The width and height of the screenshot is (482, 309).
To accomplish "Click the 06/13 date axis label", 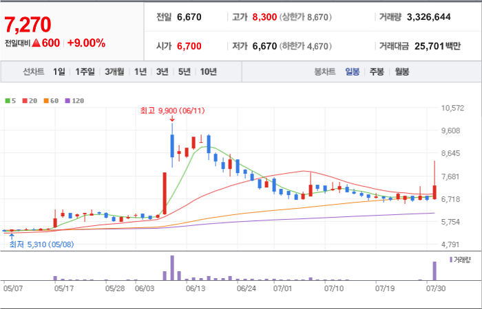I will point(196,289).
